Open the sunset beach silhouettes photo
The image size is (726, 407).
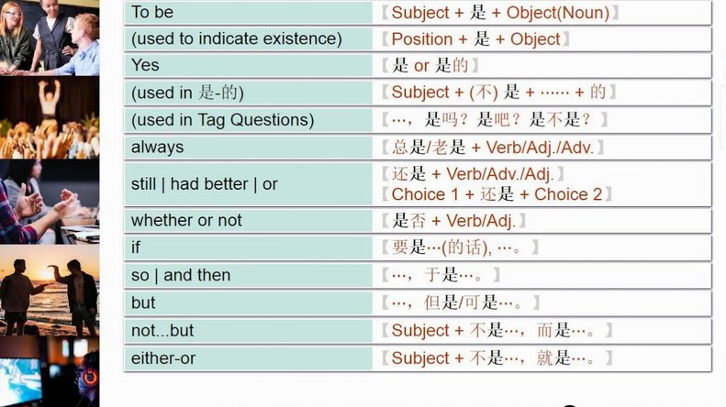[50, 290]
